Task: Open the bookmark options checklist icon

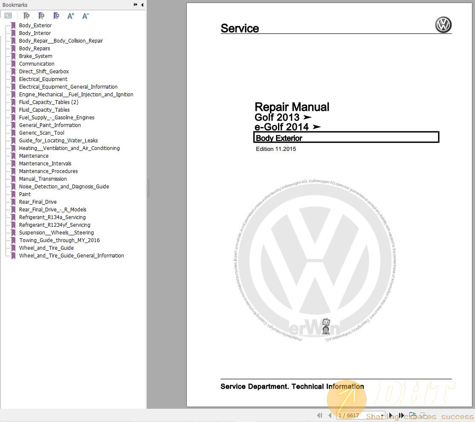Action: 8,16
